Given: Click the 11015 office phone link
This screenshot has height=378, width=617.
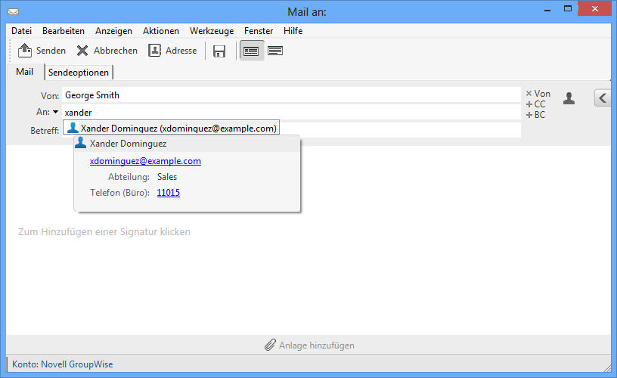Looking at the screenshot, I should [x=169, y=193].
